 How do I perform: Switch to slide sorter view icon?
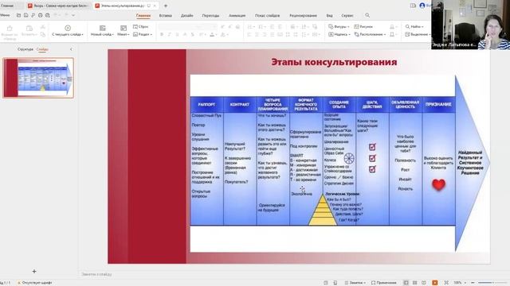point(414,283)
